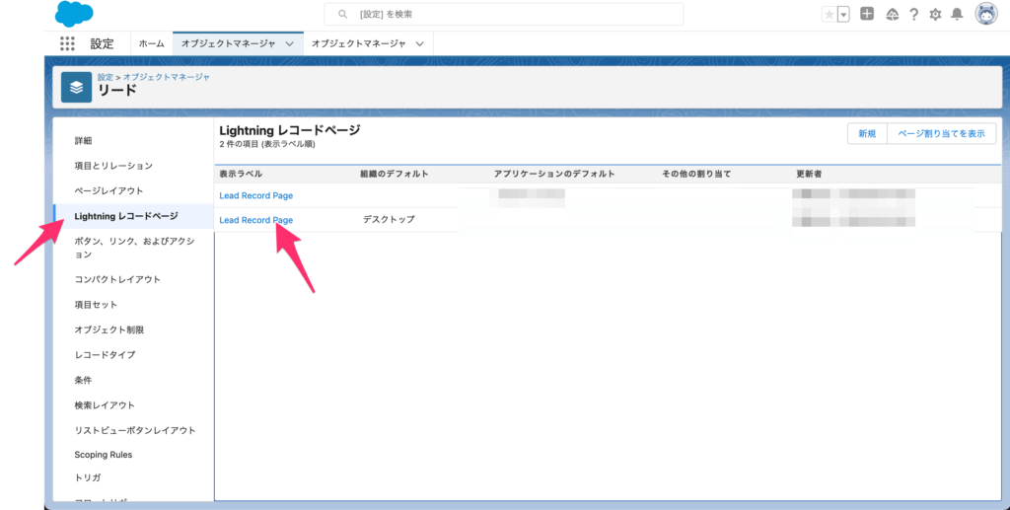The image size is (1010, 510).
Task: Click the 設定 breadcrumb link
Action: (x=105, y=77)
